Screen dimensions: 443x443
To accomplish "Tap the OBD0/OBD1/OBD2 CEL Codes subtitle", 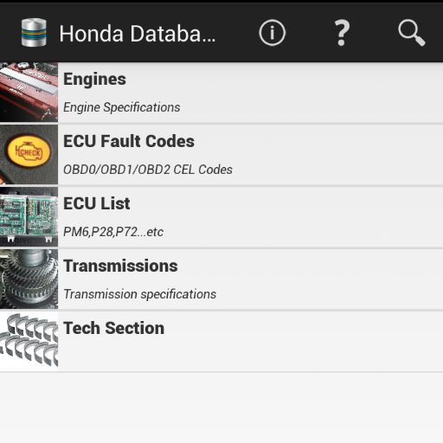I will coord(148,170).
